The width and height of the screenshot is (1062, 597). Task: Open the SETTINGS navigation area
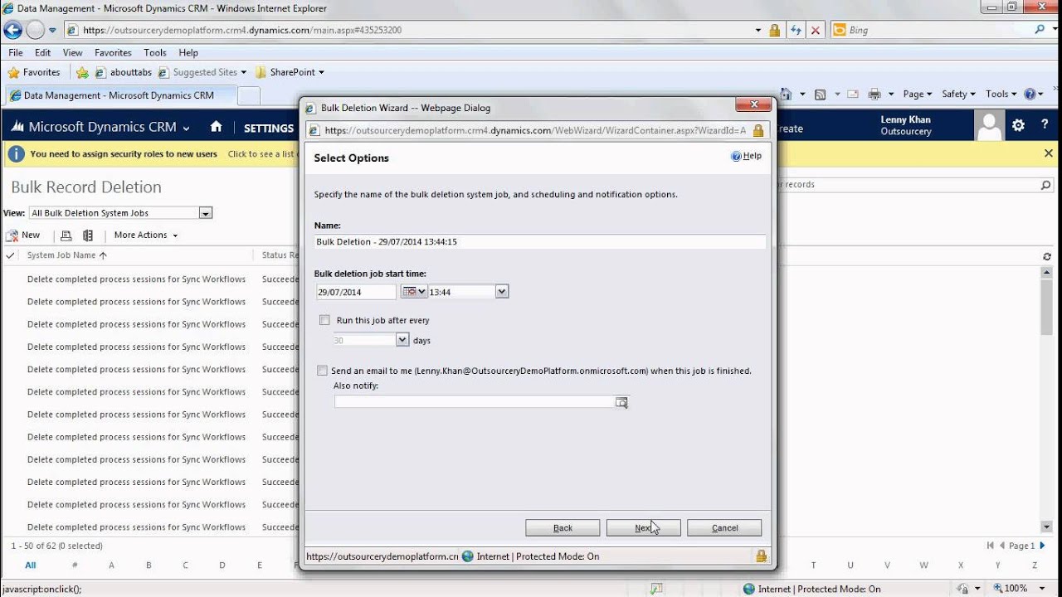(269, 128)
